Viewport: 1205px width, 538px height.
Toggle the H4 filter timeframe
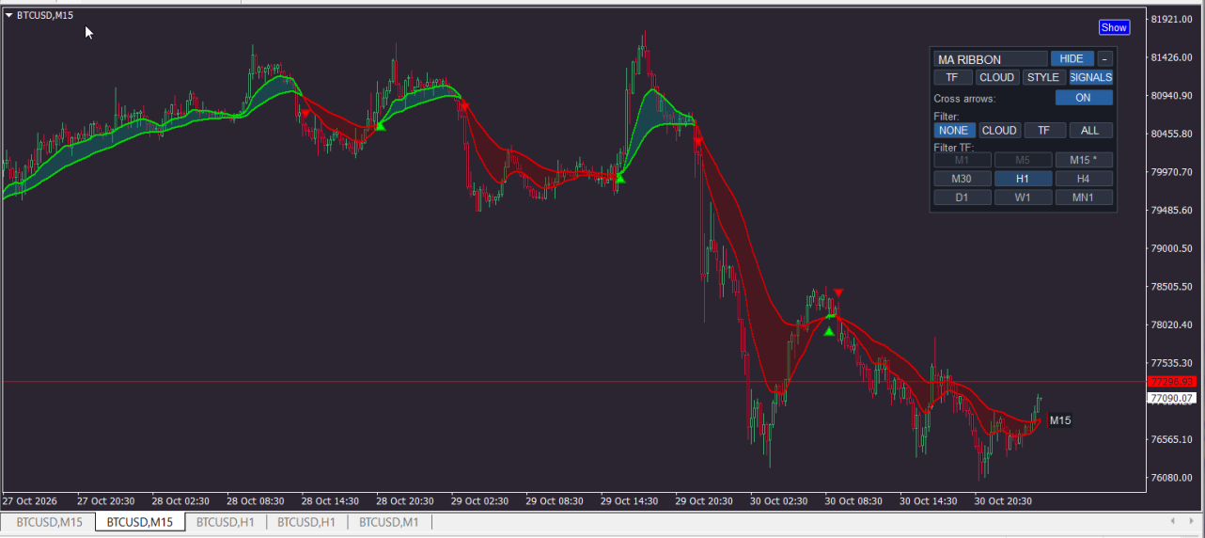tap(1084, 179)
